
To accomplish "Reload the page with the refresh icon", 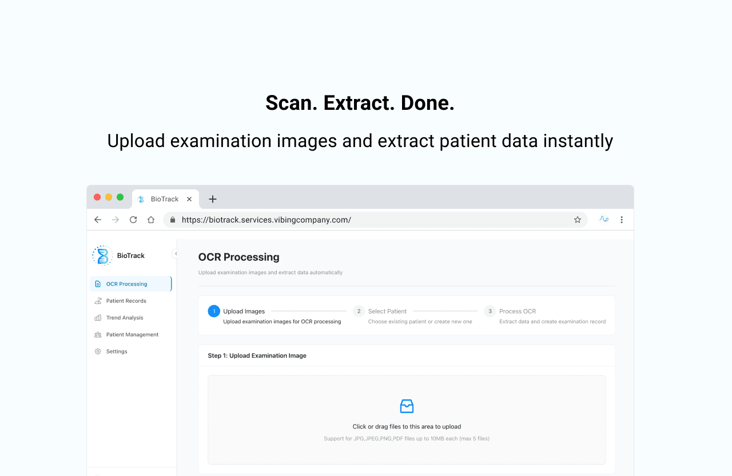I will coord(133,219).
